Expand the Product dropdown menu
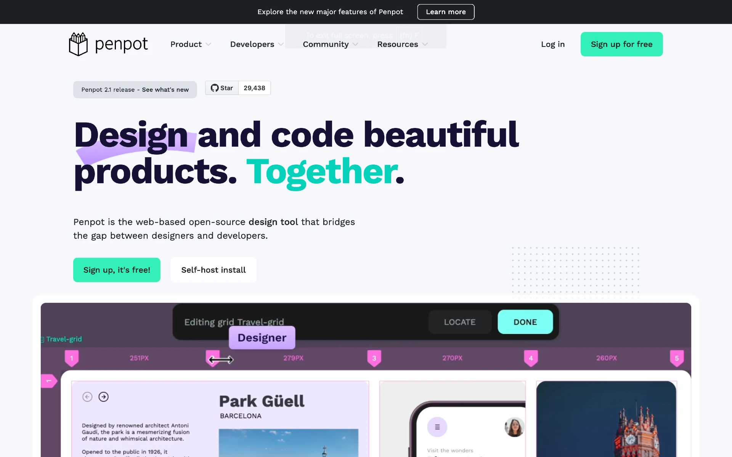The width and height of the screenshot is (732, 457). click(x=190, y=44)
